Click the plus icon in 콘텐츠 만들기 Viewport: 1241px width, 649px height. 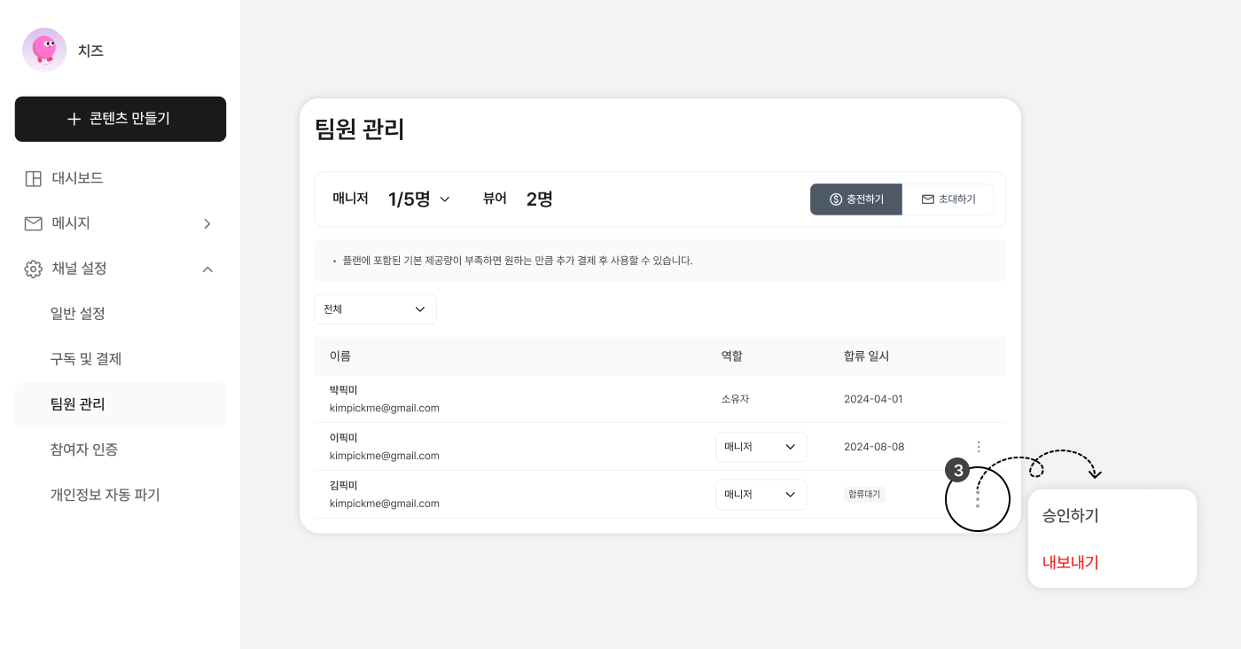point(74,119)
